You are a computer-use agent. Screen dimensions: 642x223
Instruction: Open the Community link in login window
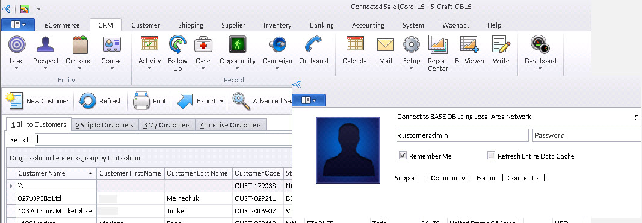click(x=448, y=178)
